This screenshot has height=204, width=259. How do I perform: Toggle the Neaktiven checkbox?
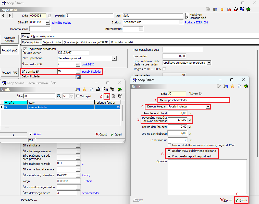[187, 14]
